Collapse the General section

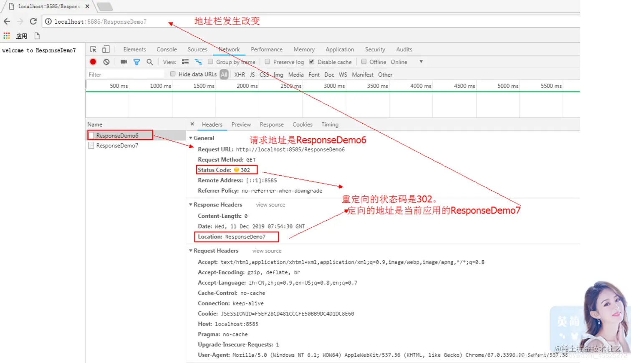191,138
